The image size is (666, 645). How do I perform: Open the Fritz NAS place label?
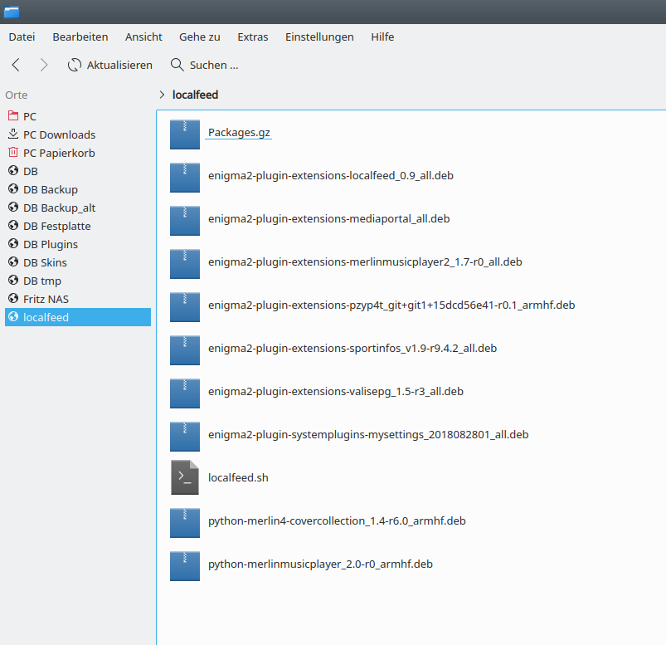pos(46,300)
